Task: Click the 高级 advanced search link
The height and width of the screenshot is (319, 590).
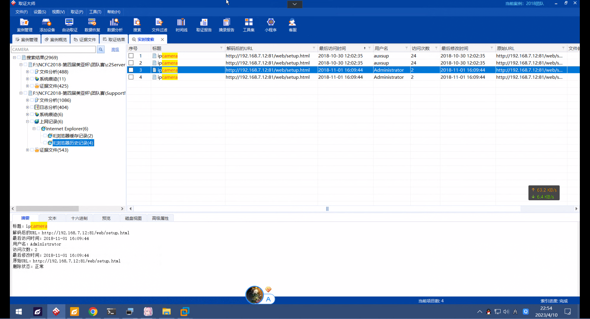Action: [x=115, y=50]
